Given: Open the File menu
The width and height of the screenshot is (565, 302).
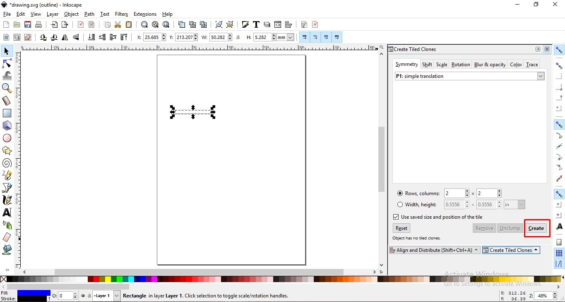Looking at the screenshot, I should [7, 14].
